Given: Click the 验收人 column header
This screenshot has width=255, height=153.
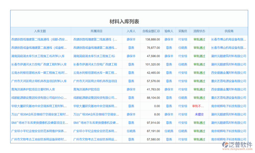Looking at the screenshot, I should (169, 31).
